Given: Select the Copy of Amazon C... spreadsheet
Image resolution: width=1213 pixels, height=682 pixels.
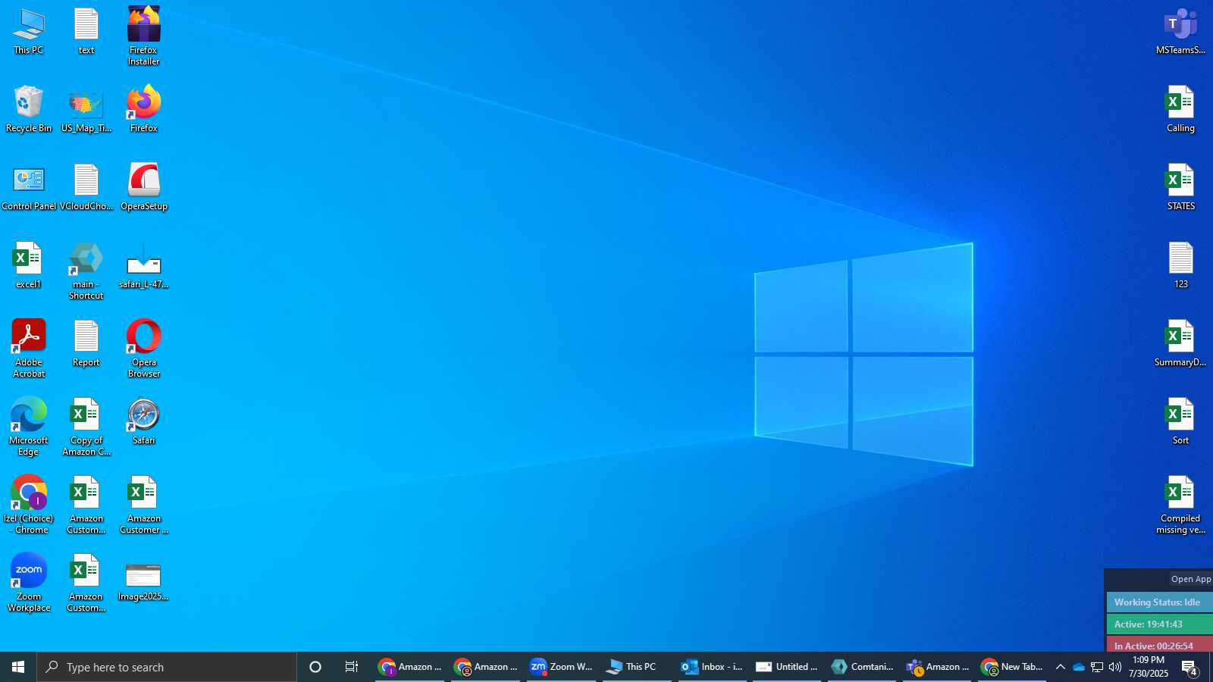Looking at the screenshot, I should point(86,427).
